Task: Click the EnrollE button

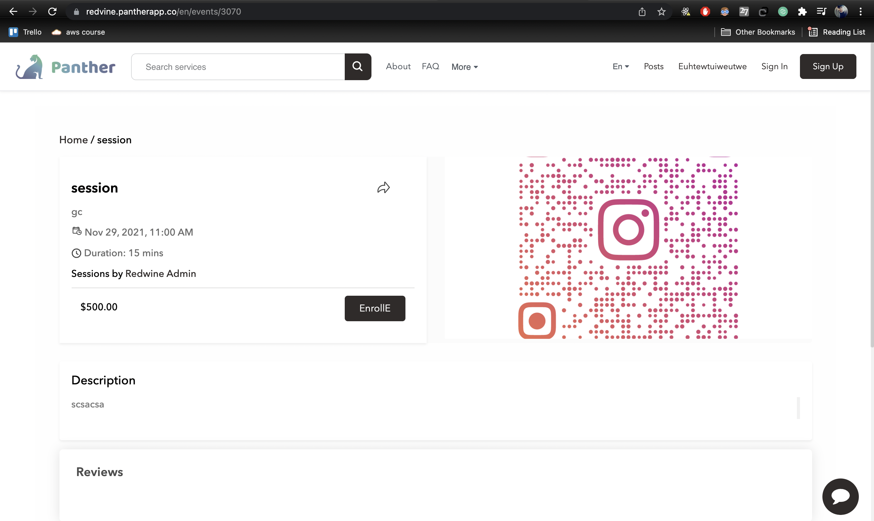Action: pyautogui.click(x=375, y=308)
